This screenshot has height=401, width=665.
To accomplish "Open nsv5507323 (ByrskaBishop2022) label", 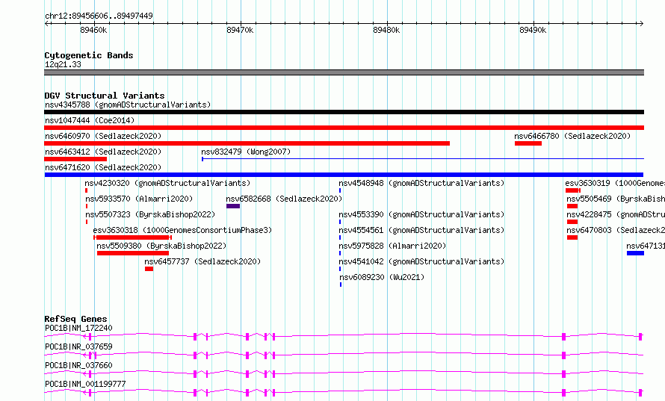I will click(150, 214).
